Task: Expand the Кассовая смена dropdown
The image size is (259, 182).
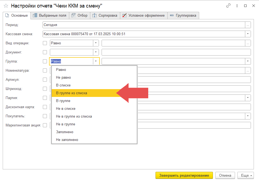Action: pyautogui.click(x=248, y=34)
